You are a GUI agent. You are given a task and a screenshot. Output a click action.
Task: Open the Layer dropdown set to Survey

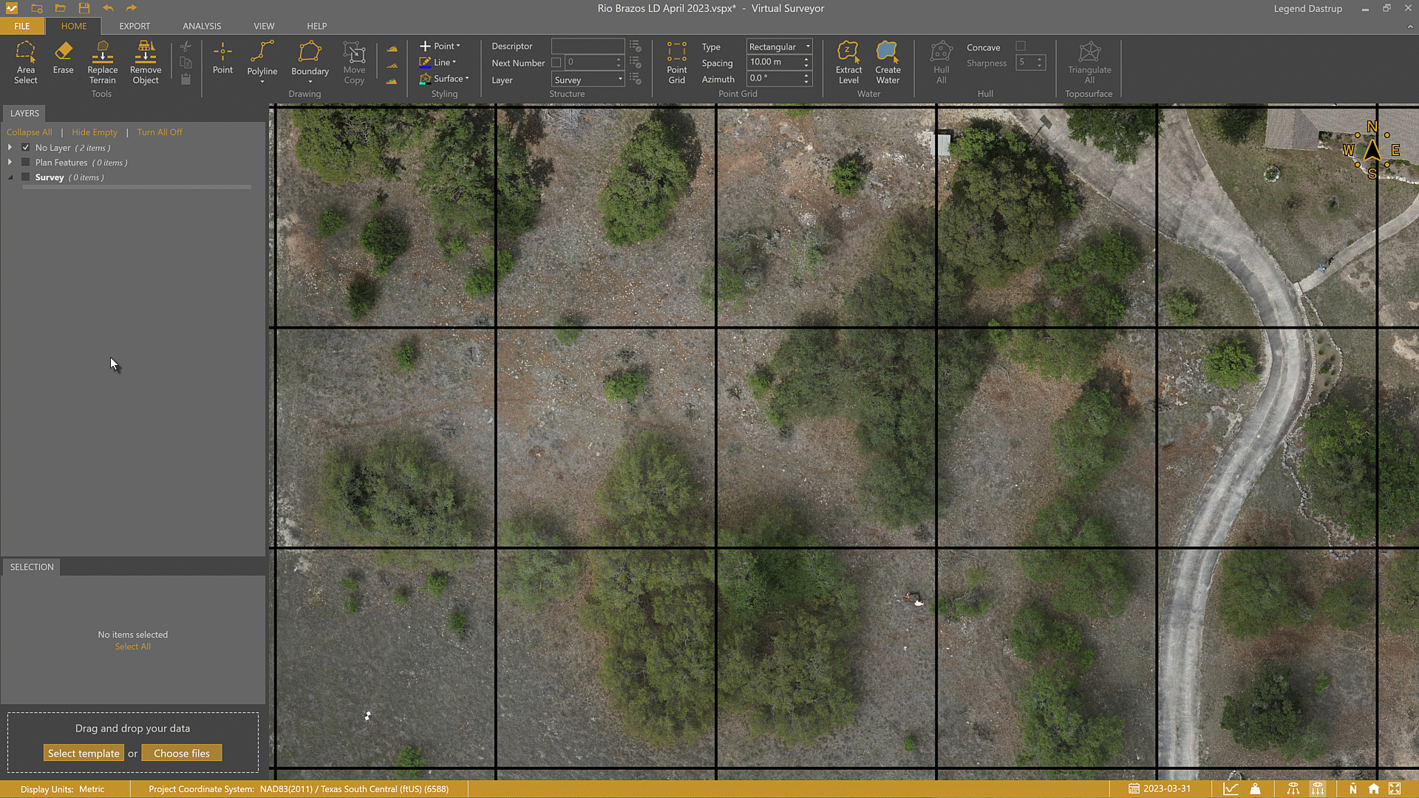click(588, 80)
